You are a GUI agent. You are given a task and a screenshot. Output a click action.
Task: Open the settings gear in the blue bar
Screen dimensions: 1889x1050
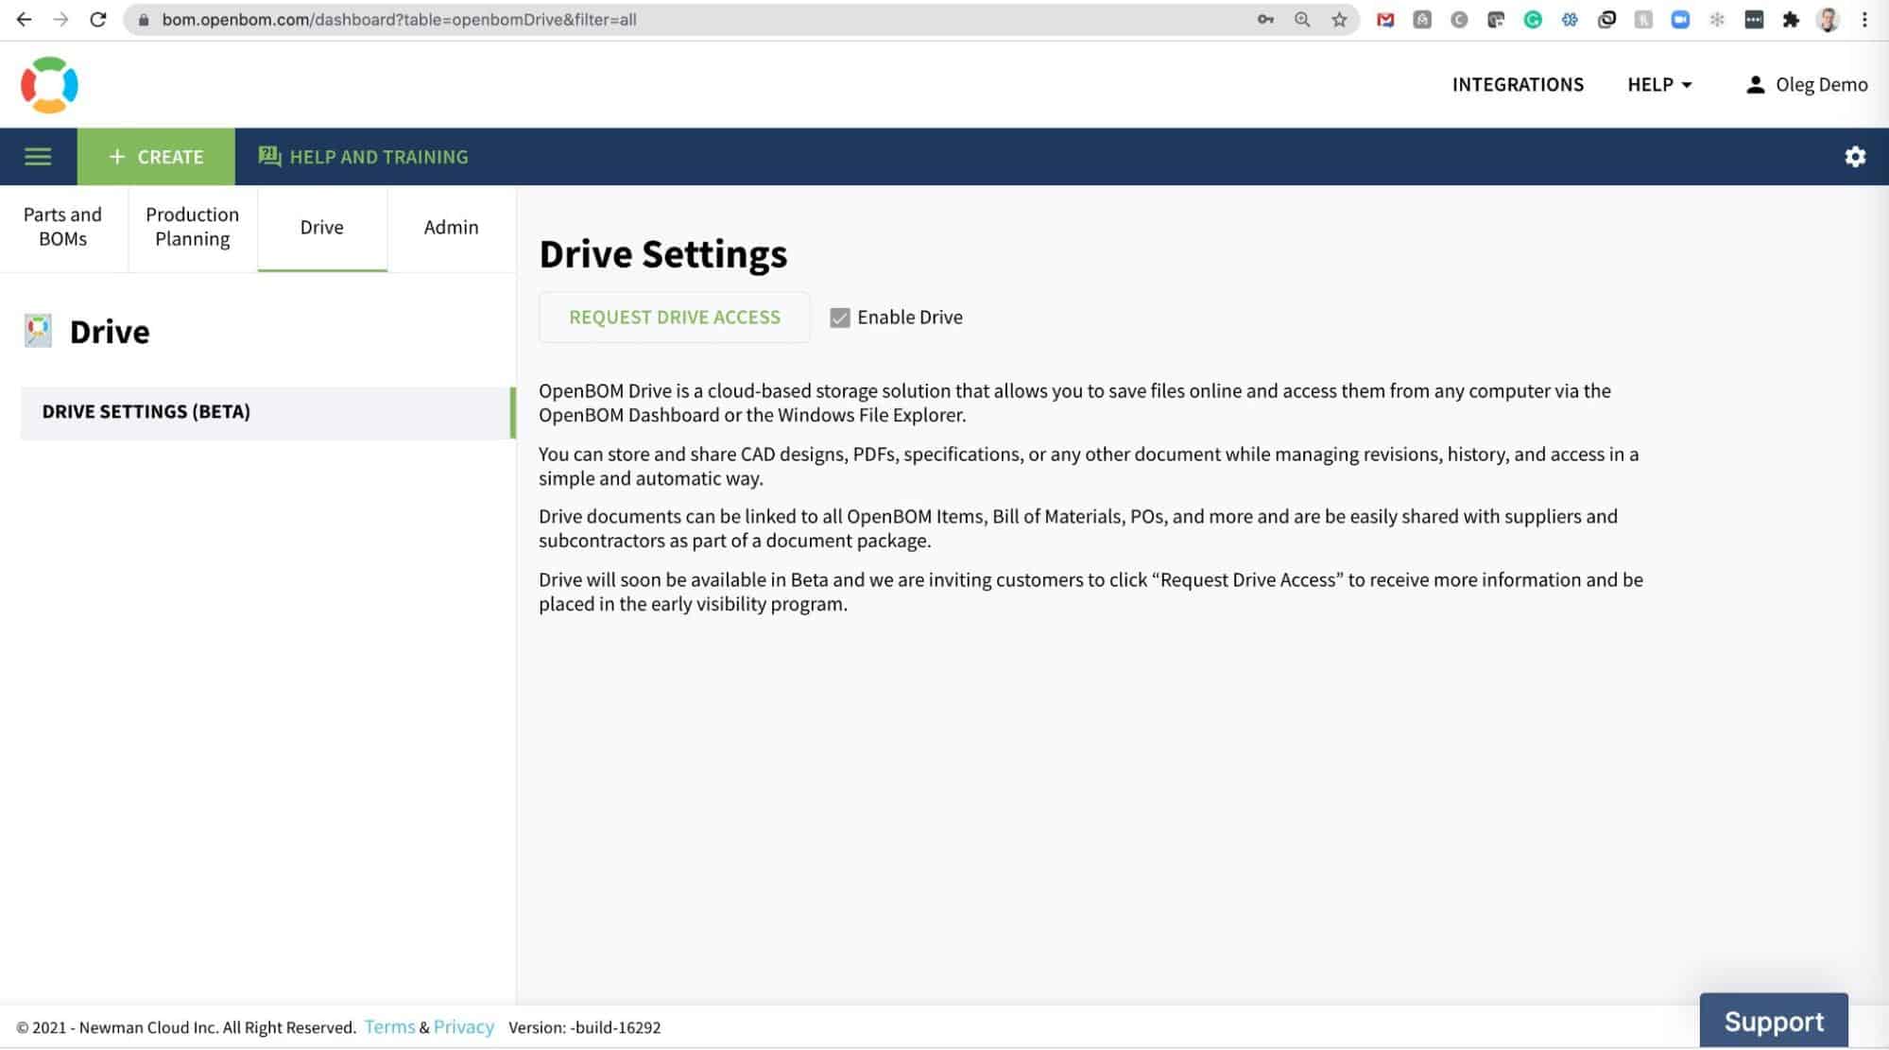coord(1855,157)
